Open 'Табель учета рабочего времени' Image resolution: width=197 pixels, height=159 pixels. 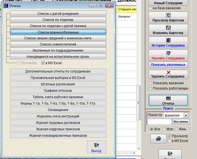[58, 97]
